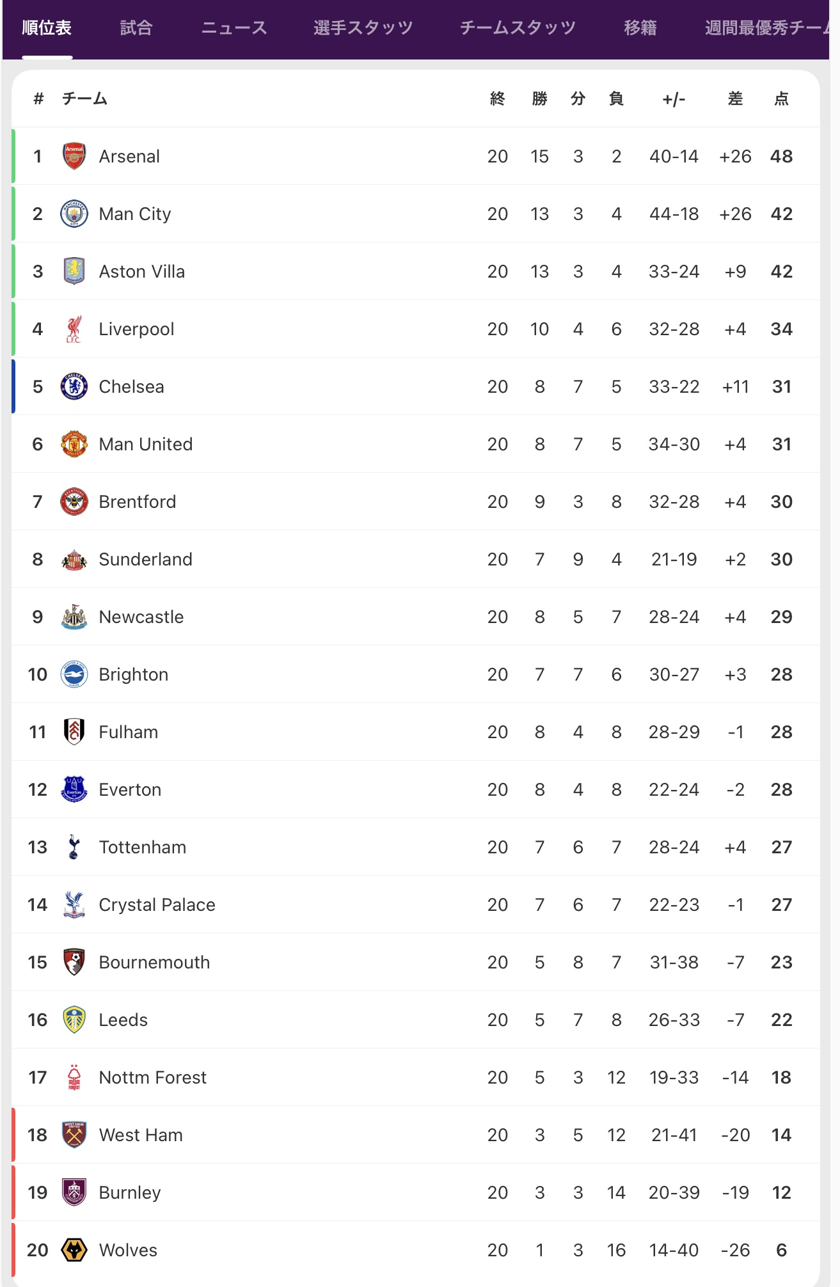Open the ニュース tab
The width and height of the screenshot is (840, 1287).
234,28
